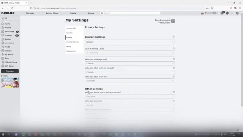Switch to the Notifications tab

[74, 51]
